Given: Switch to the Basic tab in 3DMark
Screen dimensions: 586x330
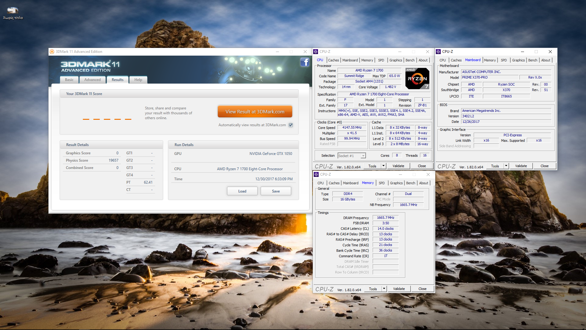Looking at the screenshot, I should point(69,80).
